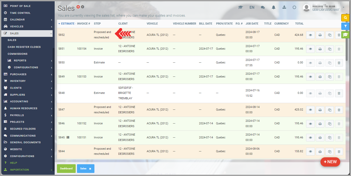Print estimate 5852 using printer icon

tap(320, 35)
